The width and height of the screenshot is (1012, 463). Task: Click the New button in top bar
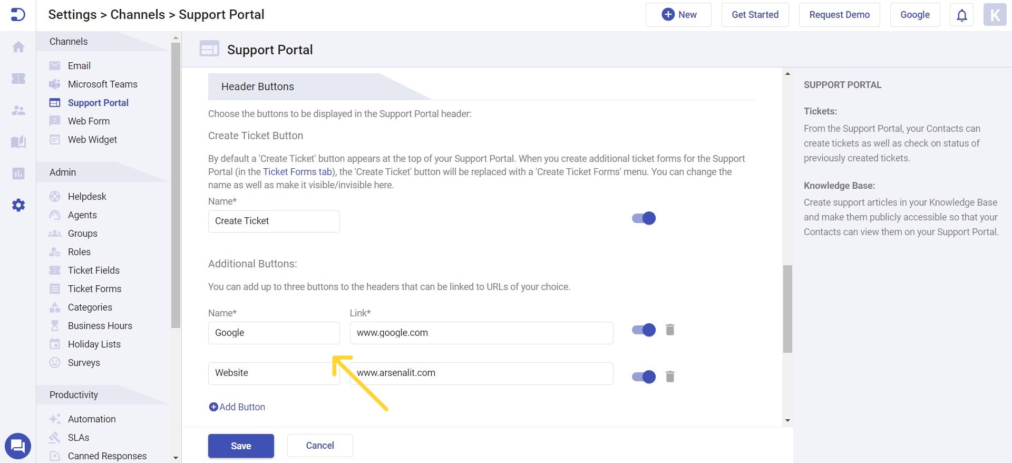[678, 15]
